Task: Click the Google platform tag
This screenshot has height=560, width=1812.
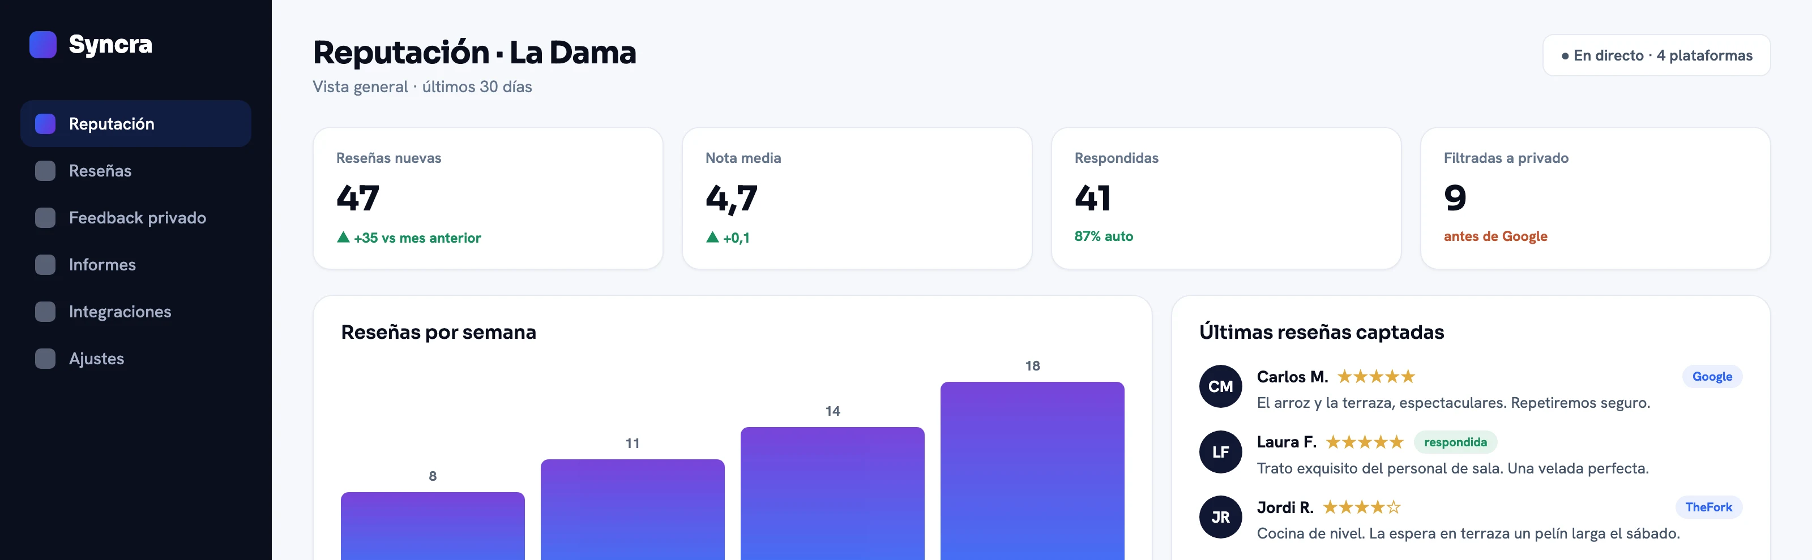Action: coord(1712,377)
